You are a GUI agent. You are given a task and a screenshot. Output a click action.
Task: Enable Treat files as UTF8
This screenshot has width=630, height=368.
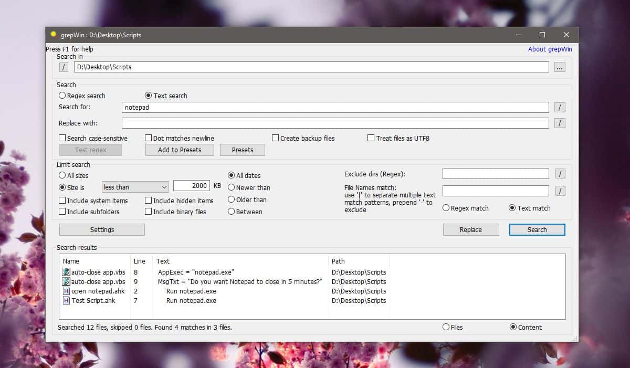371,138
